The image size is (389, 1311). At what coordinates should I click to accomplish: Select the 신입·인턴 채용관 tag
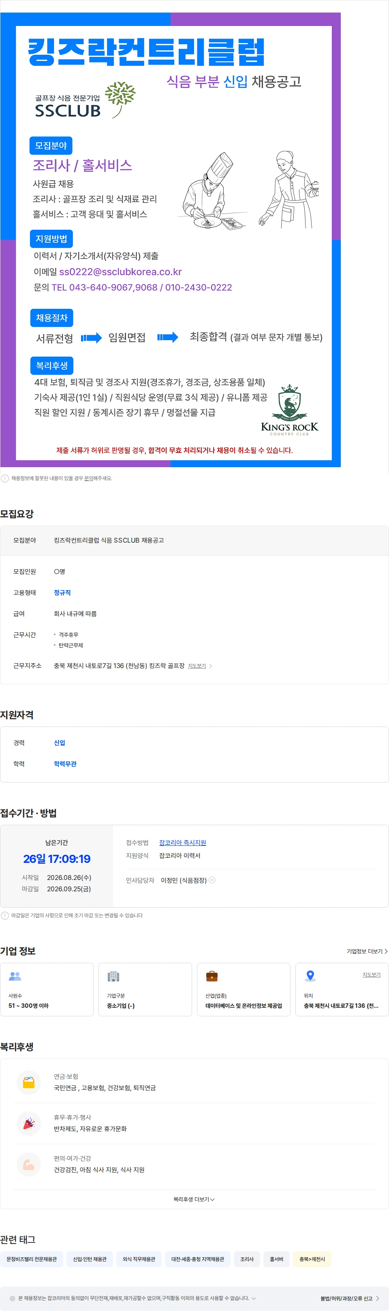point(90,1259)
